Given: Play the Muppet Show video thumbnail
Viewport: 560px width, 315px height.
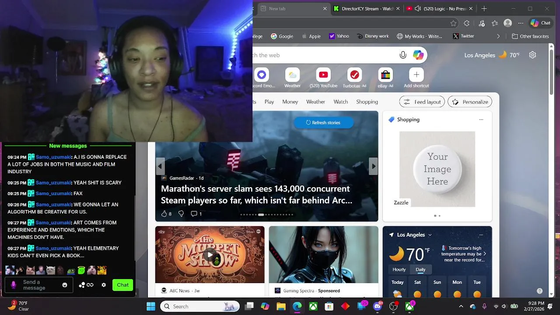Looking at the screenshot, I should click(x=210, y=255).
